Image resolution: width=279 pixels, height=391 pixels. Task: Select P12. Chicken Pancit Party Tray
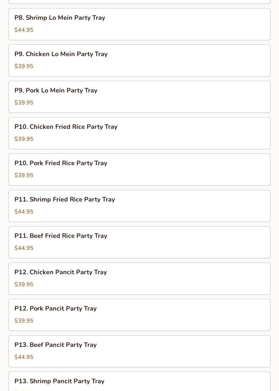(61, 272)
